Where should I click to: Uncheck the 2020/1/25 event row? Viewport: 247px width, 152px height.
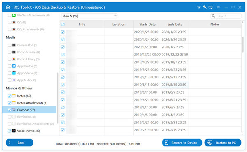tap(63, 32)
